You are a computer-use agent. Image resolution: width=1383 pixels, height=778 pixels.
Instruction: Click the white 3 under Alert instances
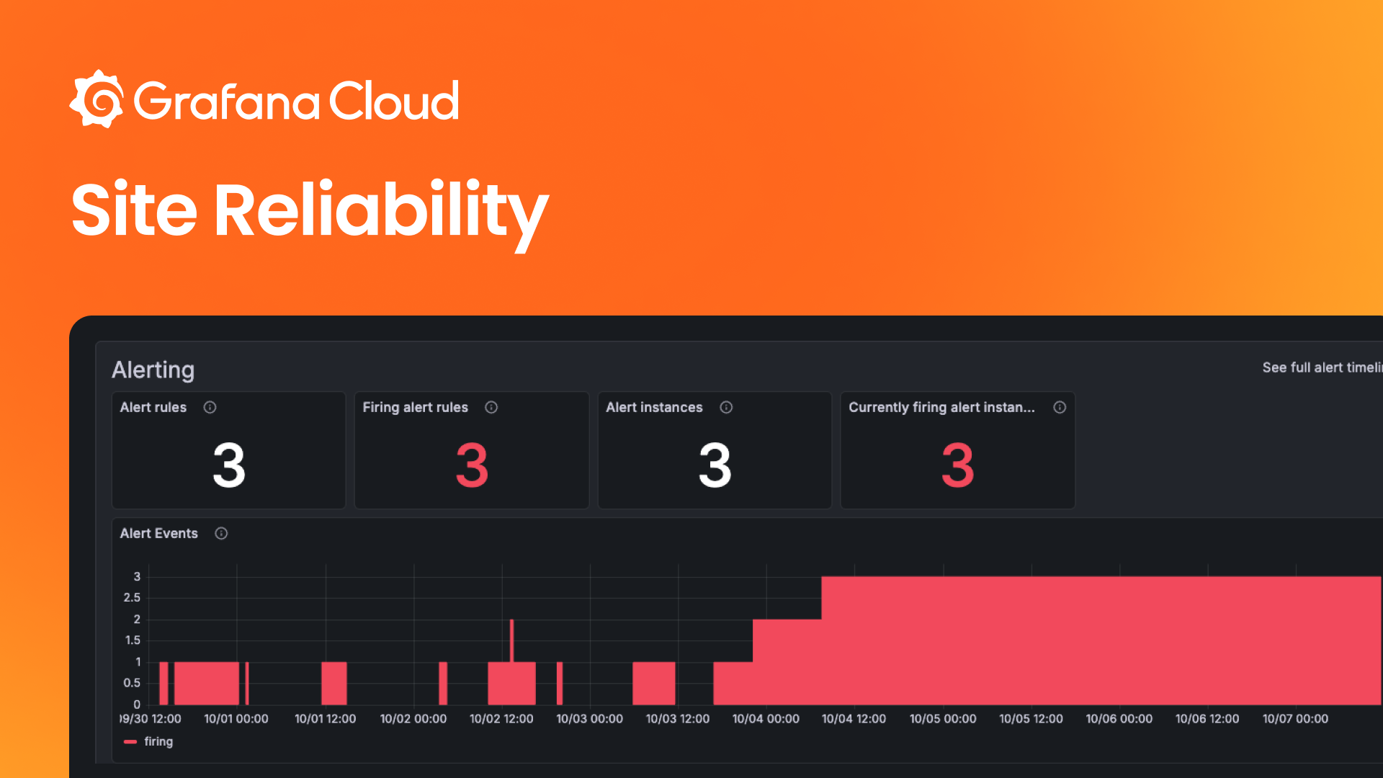coord(715,466)
